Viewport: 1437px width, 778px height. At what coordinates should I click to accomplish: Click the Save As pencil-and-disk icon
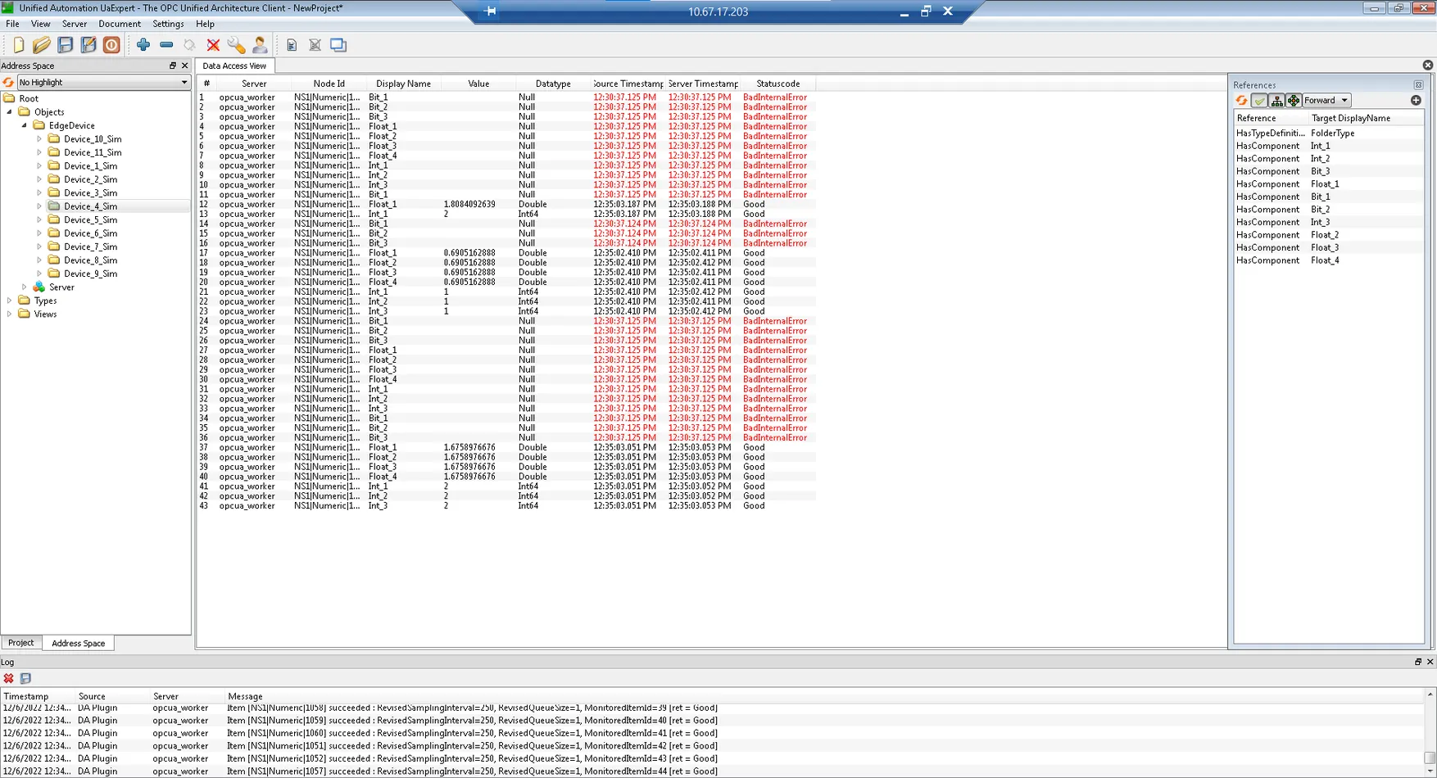coord(88,45)
